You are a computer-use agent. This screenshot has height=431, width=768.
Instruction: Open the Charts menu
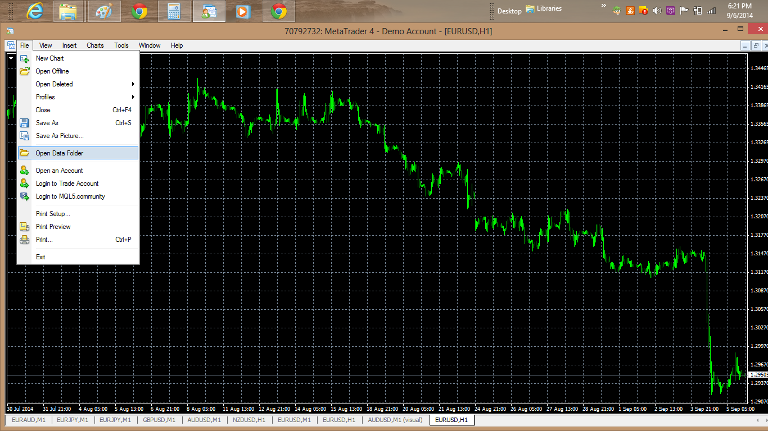point(95,45)
